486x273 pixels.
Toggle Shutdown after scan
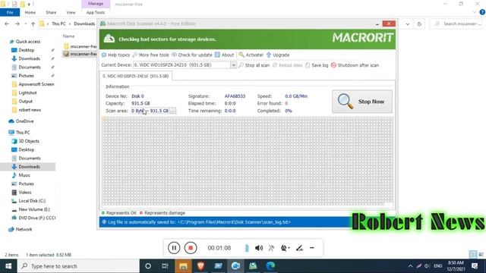tap(355, 65)
